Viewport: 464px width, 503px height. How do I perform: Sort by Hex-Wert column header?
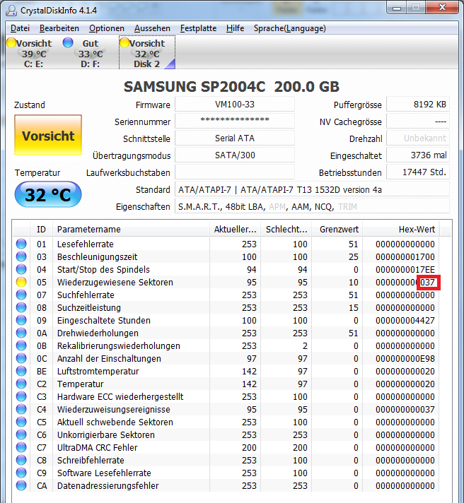click(x=401, y=230)
